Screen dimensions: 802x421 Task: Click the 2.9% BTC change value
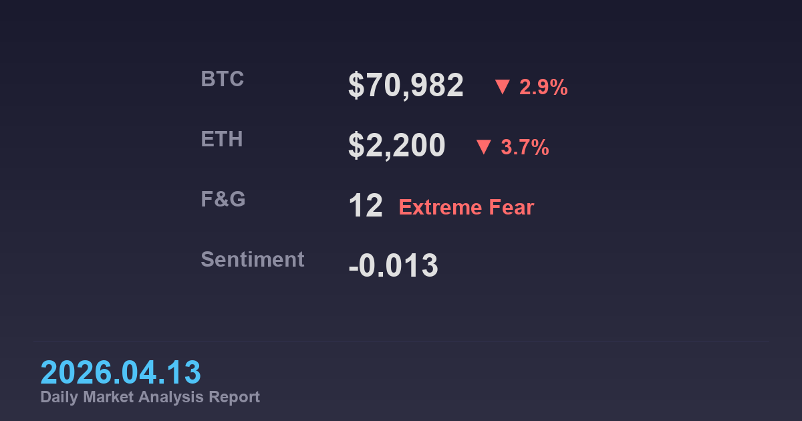pos(543,88)
